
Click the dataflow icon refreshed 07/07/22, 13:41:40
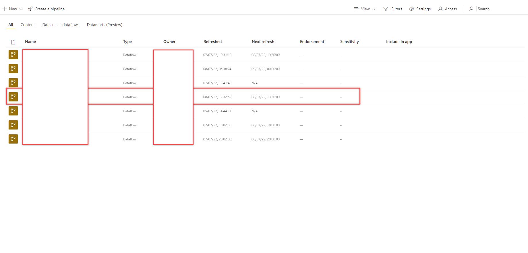click(x=13, y=83)
